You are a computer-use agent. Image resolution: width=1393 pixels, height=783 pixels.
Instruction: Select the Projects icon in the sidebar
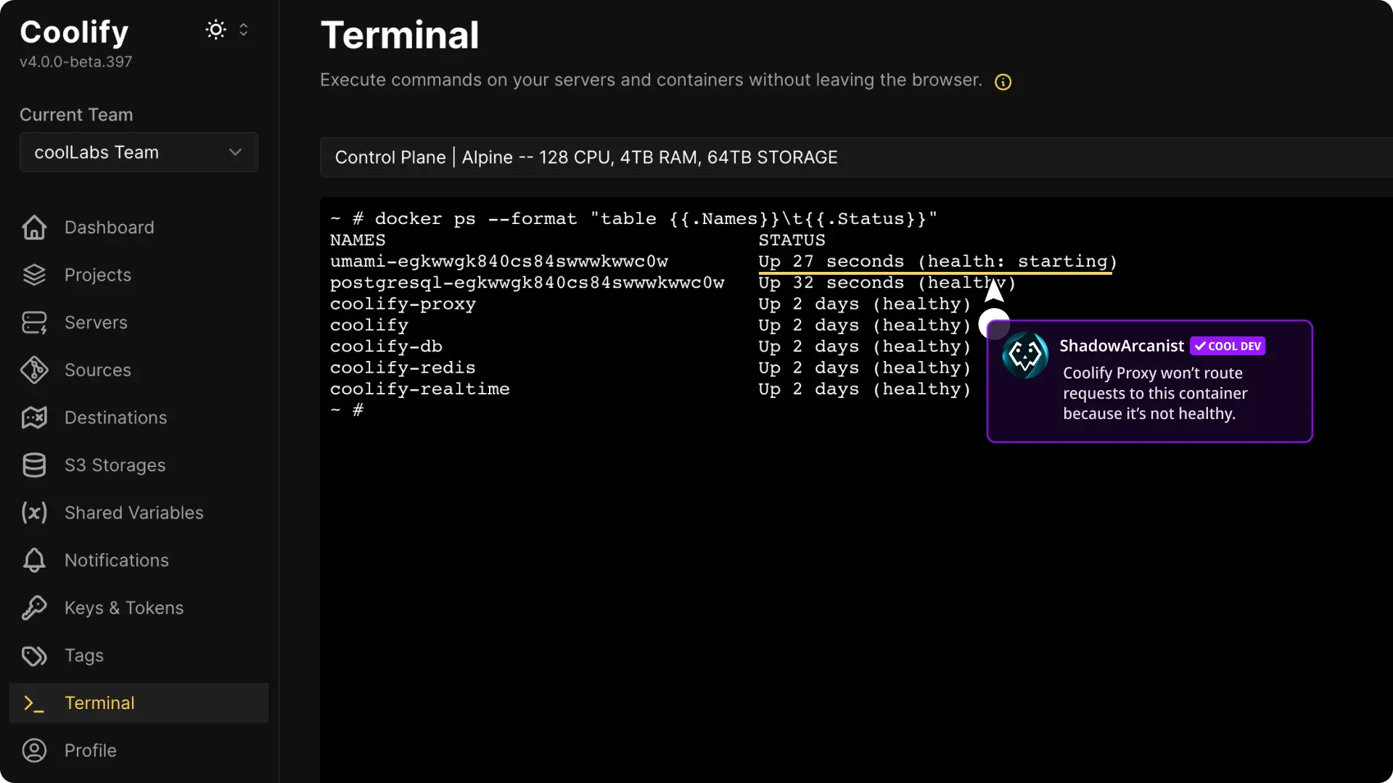[x=33, y=275]
